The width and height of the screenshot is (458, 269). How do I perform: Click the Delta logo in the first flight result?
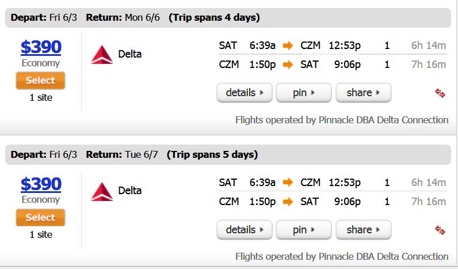click(102, 54)
